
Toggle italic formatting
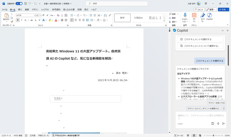tap(21, 20)
